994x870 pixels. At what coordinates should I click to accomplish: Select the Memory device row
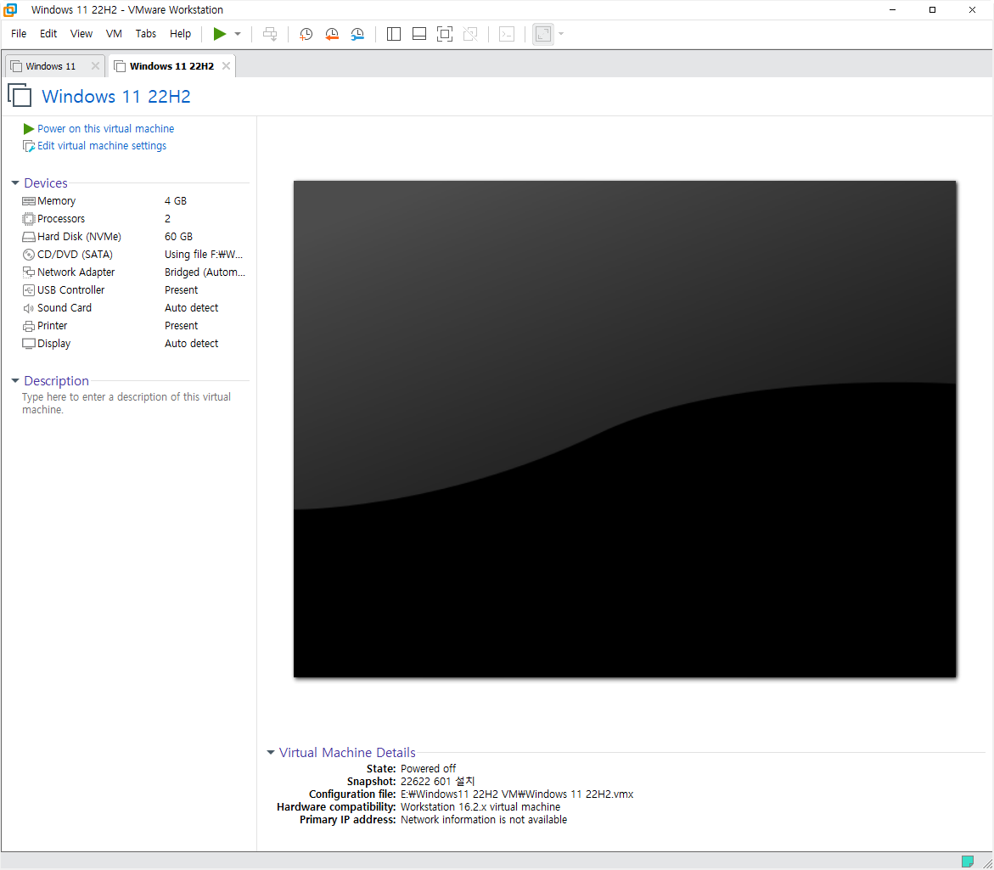(x=134, y=201)
